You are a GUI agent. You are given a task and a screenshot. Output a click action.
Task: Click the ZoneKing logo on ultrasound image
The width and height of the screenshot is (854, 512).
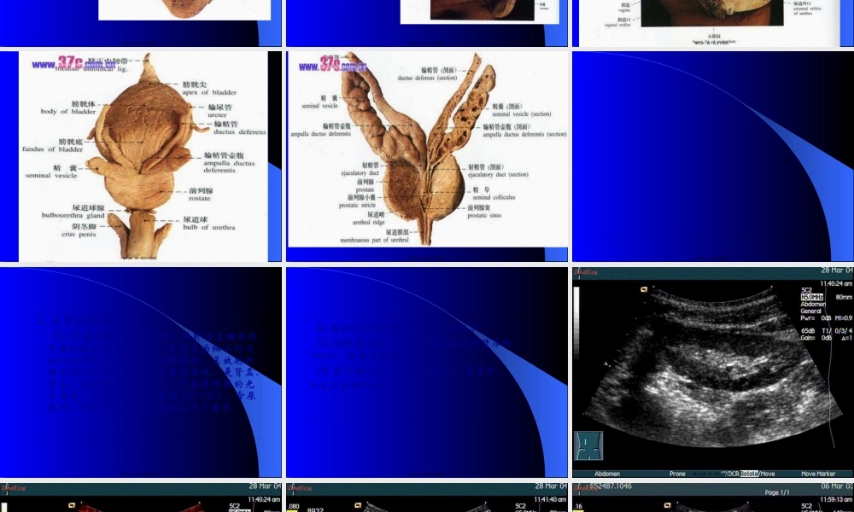click(587, 272)
